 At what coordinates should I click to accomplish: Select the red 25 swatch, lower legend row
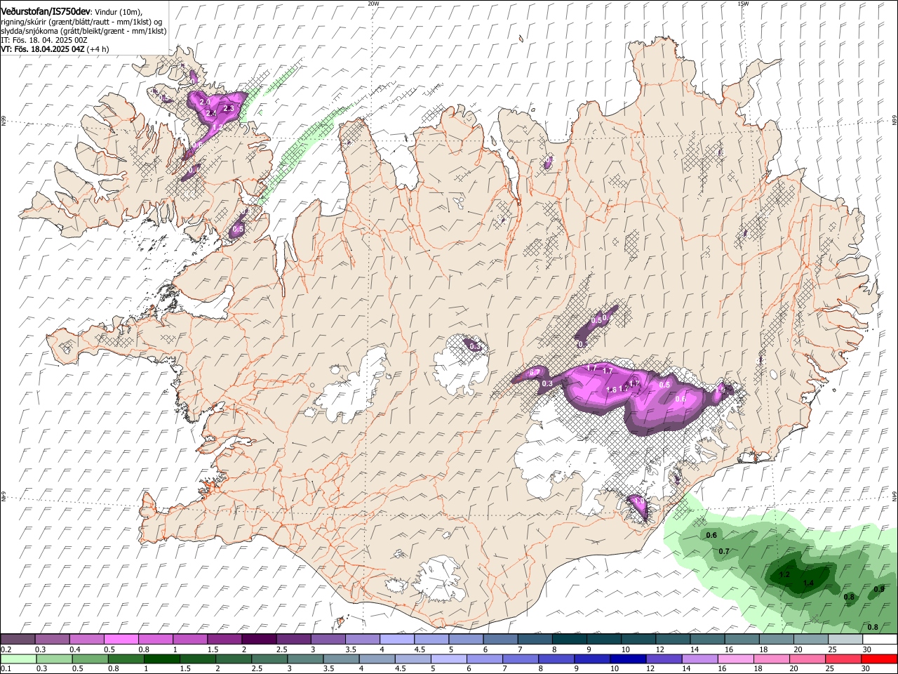843,659
